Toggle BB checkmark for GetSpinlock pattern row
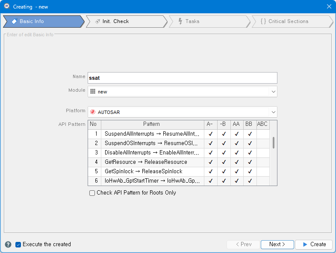This screenshot has width=336, height=253. 250,172
